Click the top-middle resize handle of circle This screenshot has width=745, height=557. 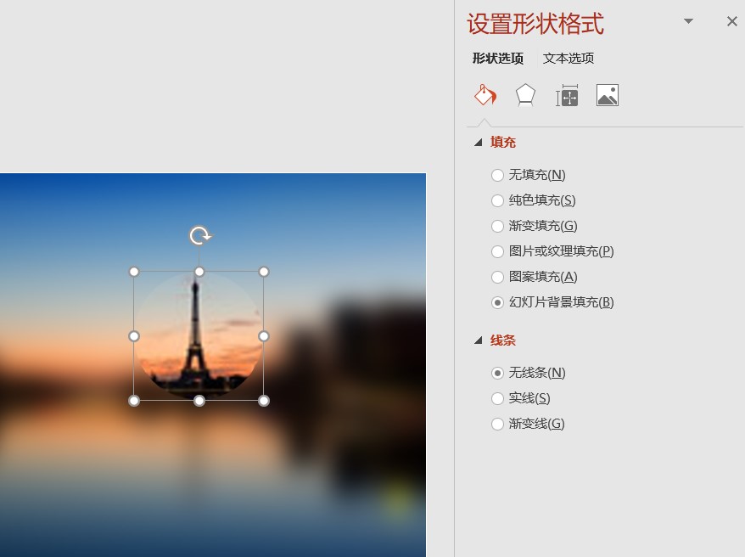199,272
